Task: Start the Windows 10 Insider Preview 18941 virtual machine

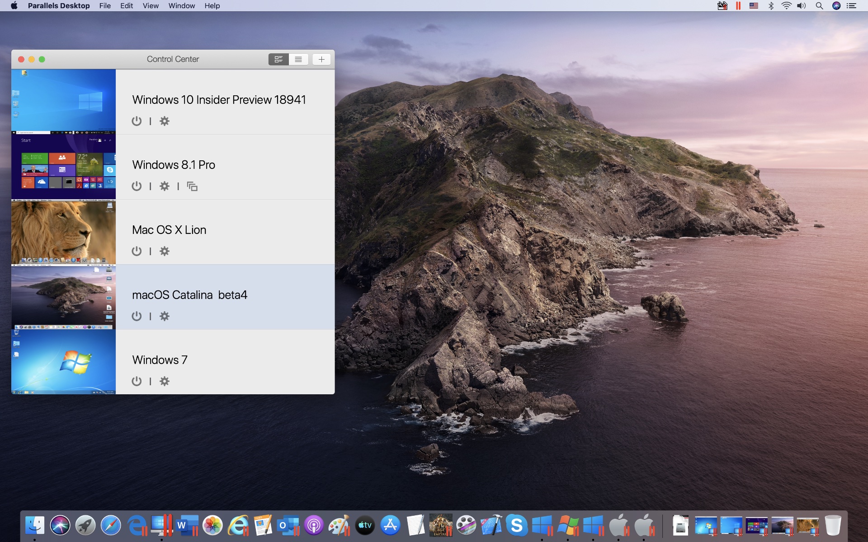Action: tap(137, 121)
